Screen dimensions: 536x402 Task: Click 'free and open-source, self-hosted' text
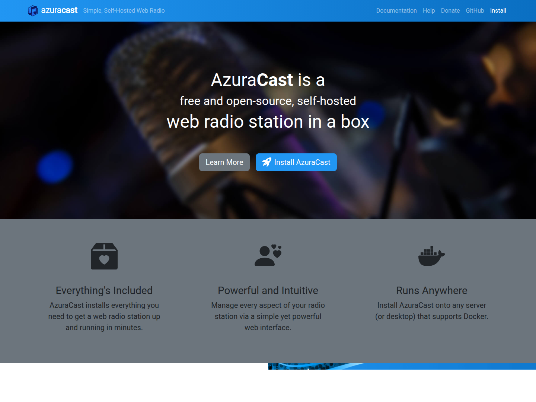pos(268,101)
